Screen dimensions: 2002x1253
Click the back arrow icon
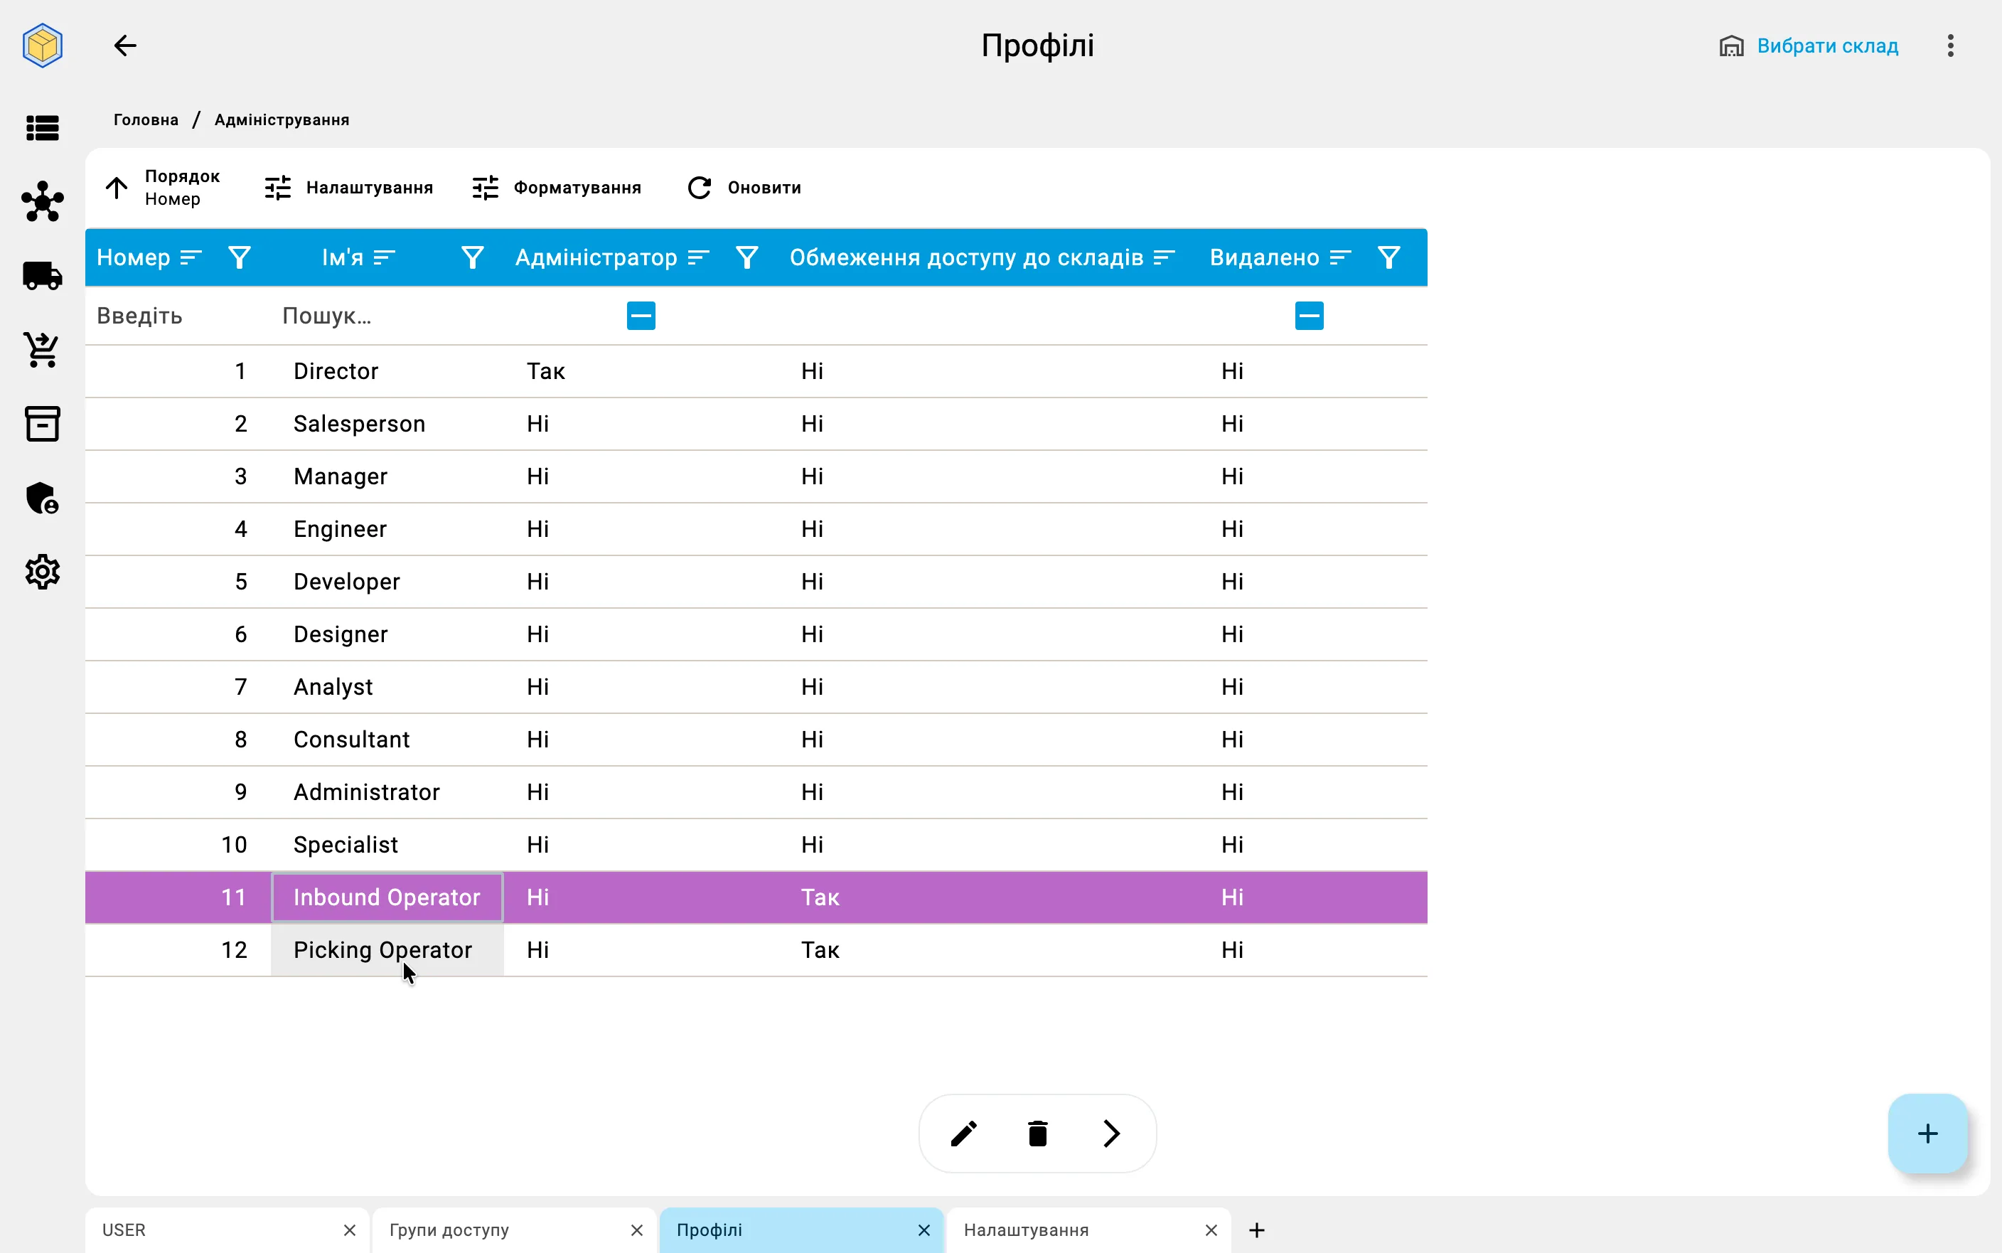[125, 46]
